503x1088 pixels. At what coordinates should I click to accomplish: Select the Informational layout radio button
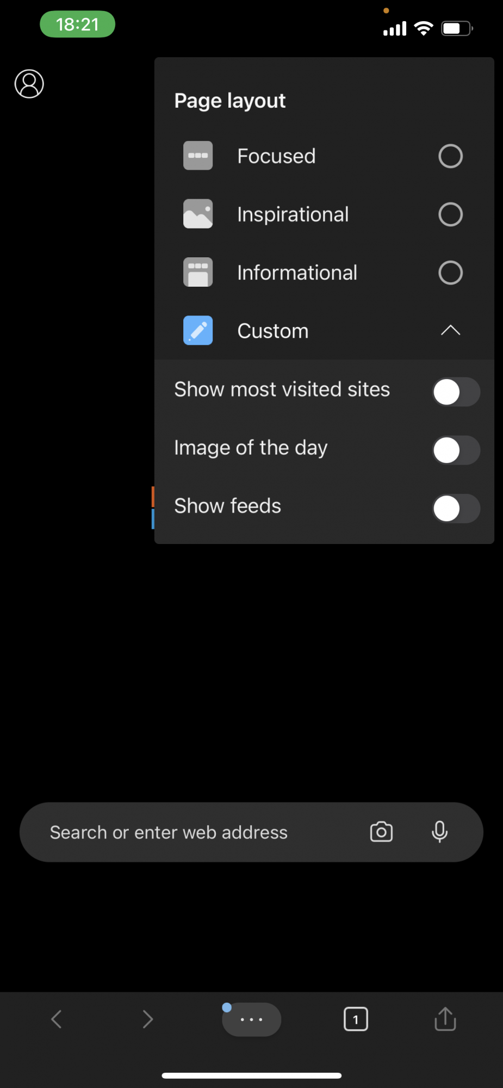click(451, 273)
